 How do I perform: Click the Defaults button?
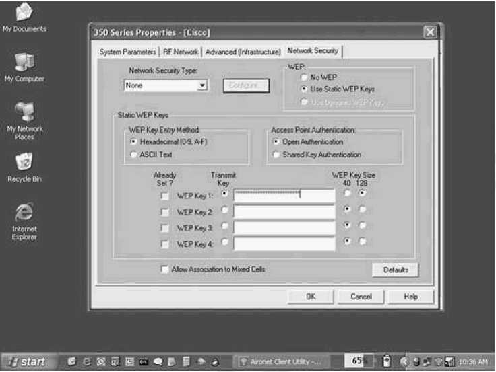[395, 270]
